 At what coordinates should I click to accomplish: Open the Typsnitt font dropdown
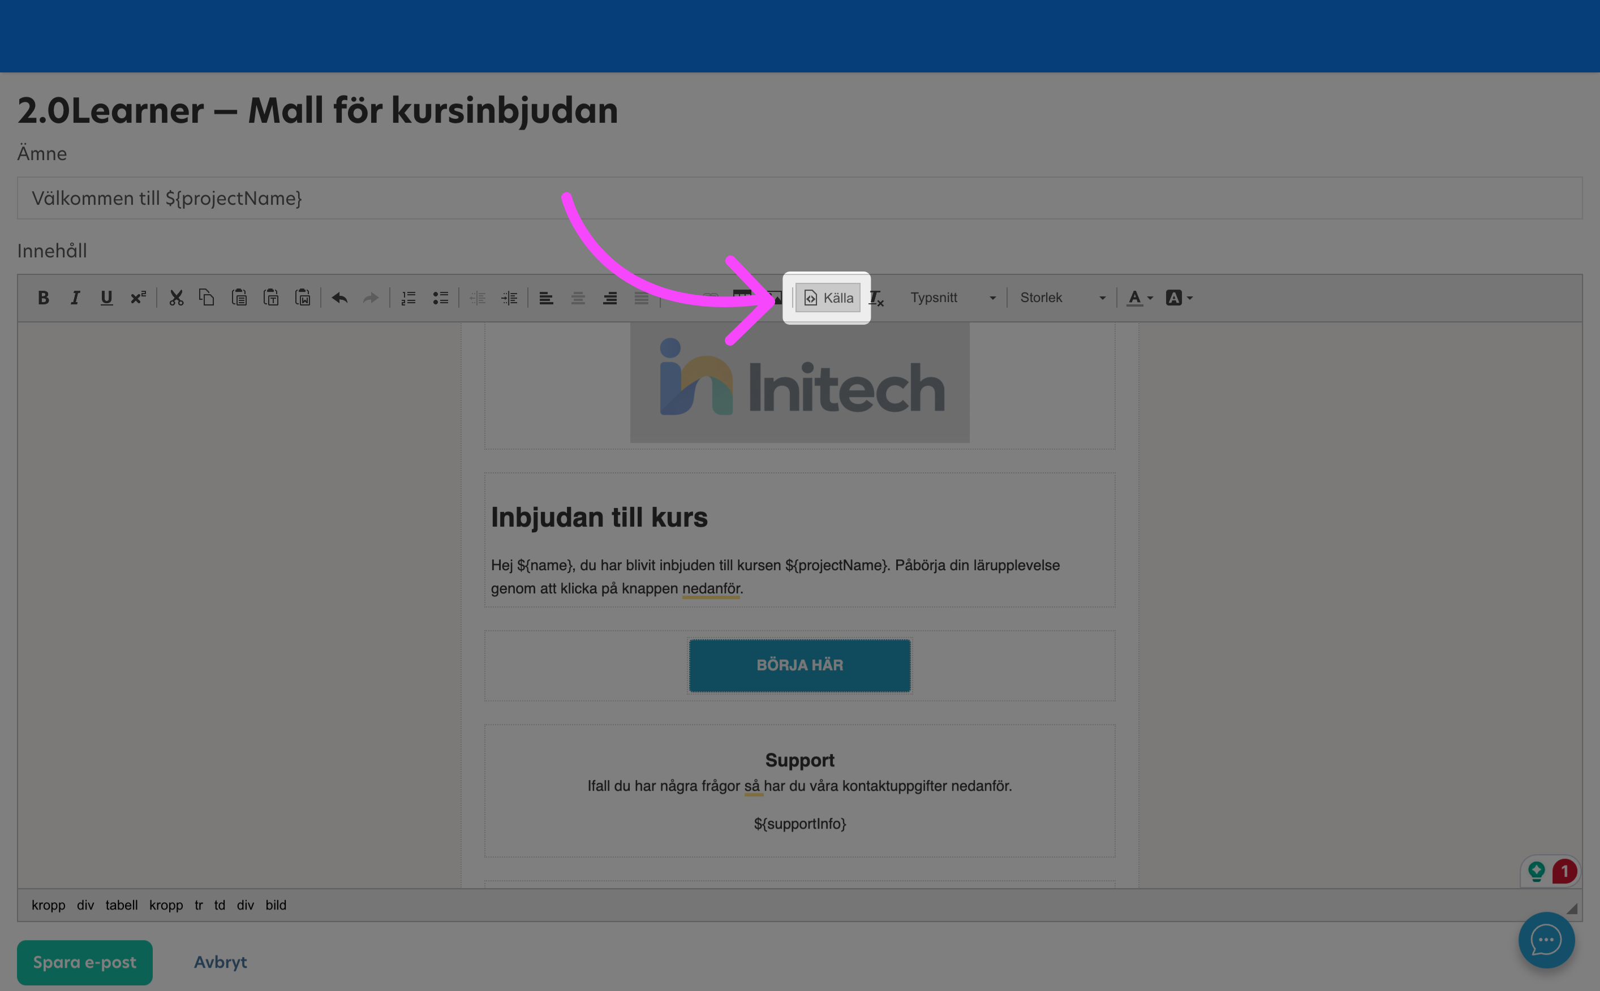click(952, 298)
